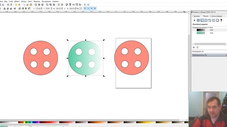The image size is (227, 127).
Task: Switch to the Заливка tab
Action: point(196,16)
